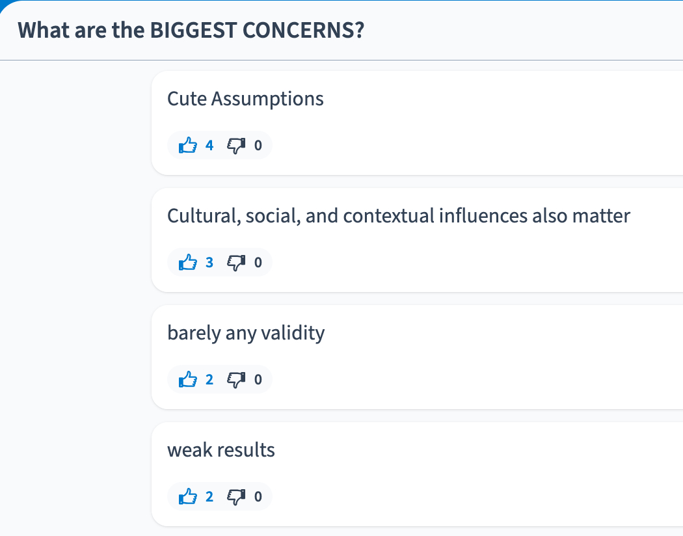Click the downvote count 0 on "Cute Assumptions"

[x=258, y=145]
